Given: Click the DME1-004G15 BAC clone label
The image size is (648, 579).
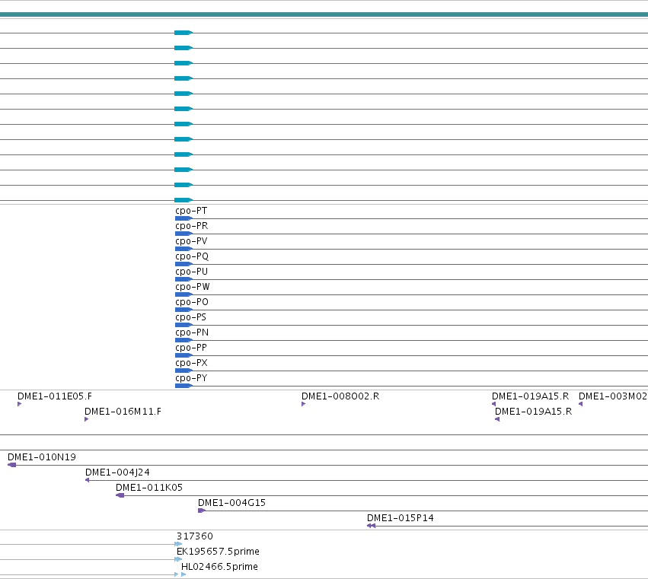Looking at the screenshot, I should tap(231, 503).
